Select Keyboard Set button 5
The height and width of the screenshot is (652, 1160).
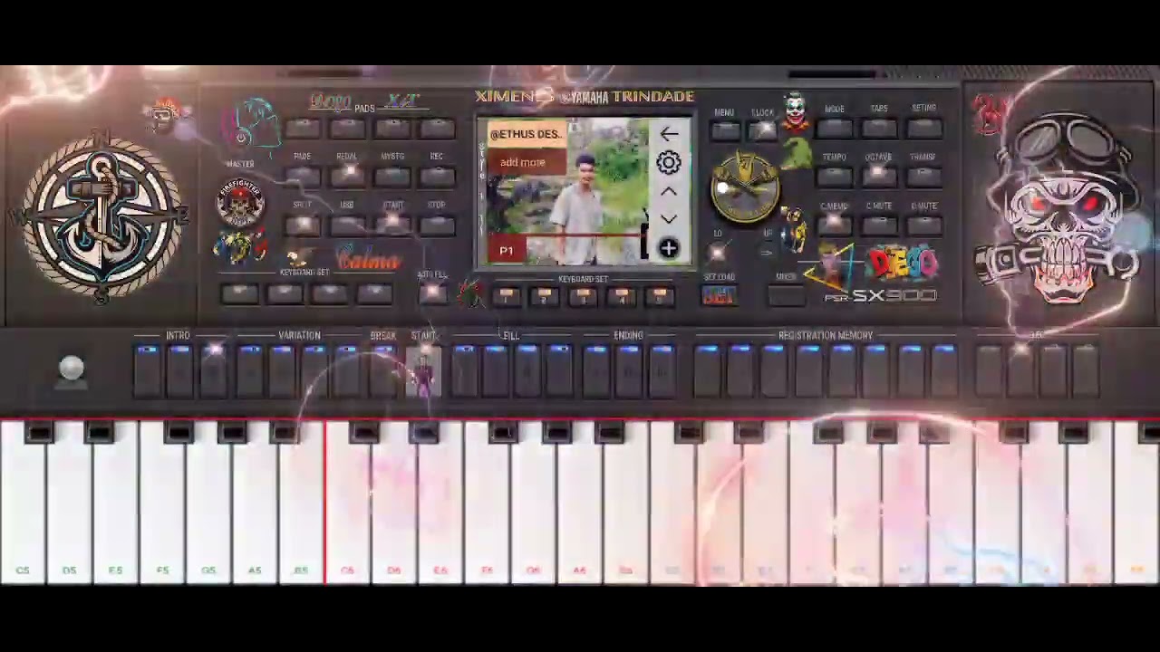[x=660, y=295]
